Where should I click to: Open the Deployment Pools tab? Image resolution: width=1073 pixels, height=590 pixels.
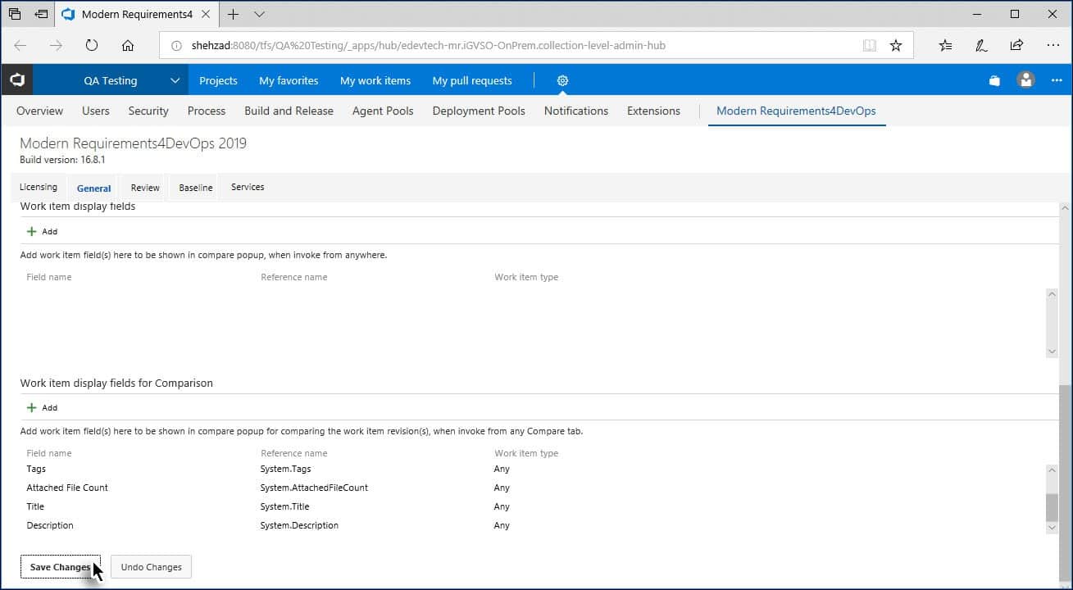pyautogui.click(x=479, y=111)
